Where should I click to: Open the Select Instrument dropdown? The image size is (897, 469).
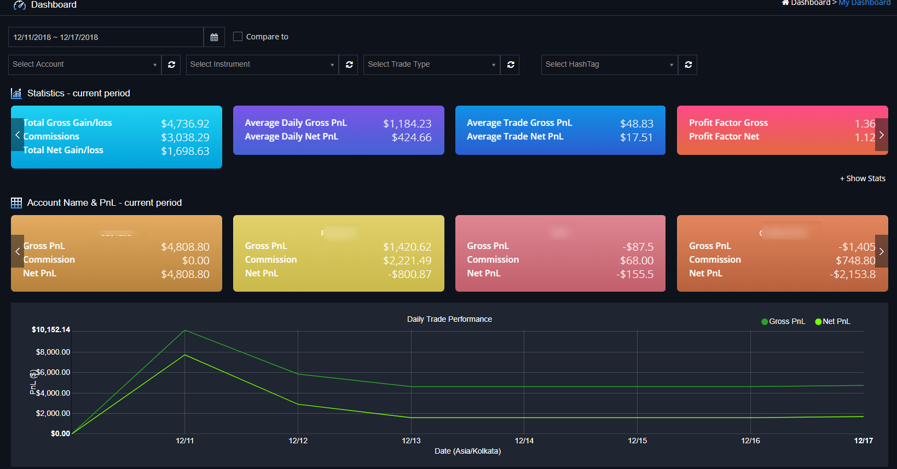(x=262, y=65)
